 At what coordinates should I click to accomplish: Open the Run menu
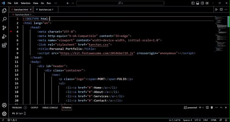49,3
